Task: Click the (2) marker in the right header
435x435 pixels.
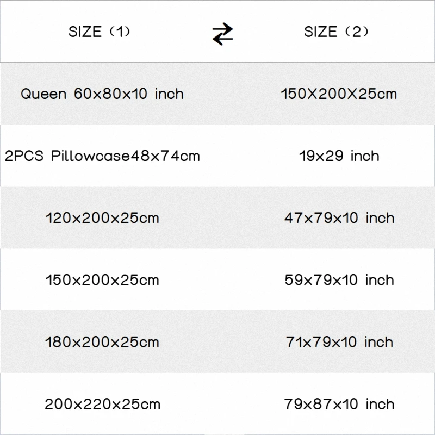Action: (357, 32)
